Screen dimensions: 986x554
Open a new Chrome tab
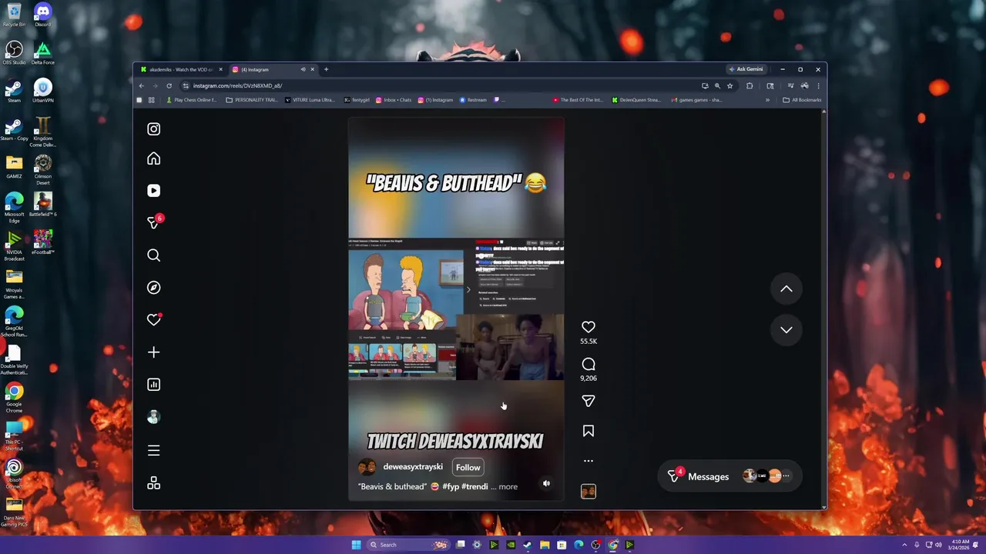[x=326, y=69]
